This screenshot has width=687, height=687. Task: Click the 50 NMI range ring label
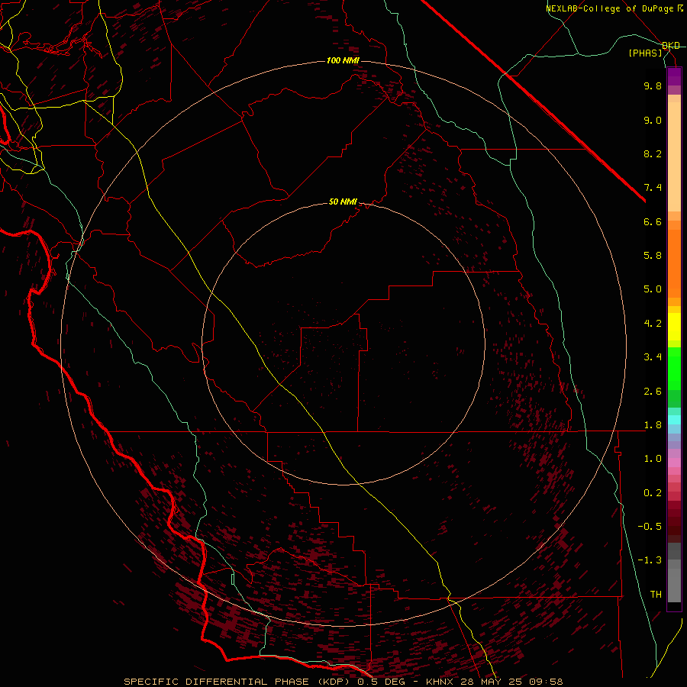pos(343,202)
